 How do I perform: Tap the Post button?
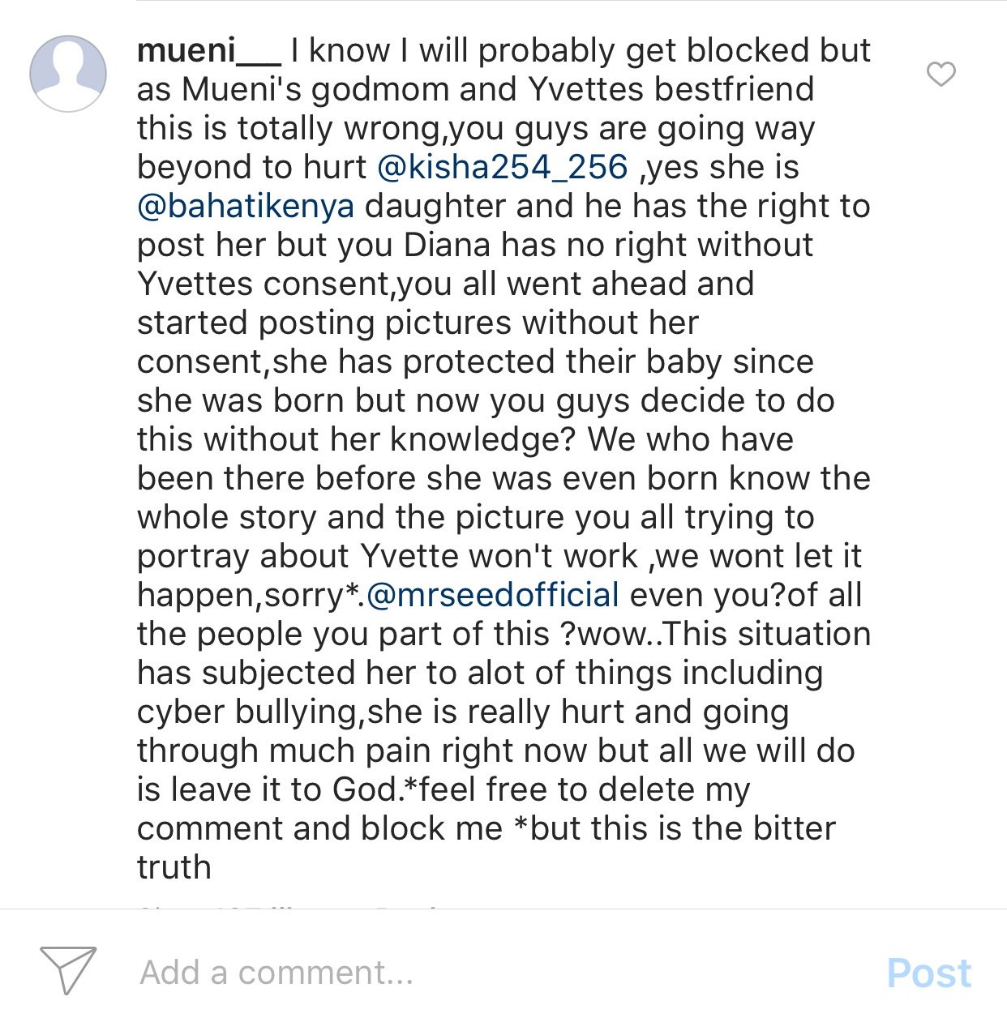tap(928, 973)
